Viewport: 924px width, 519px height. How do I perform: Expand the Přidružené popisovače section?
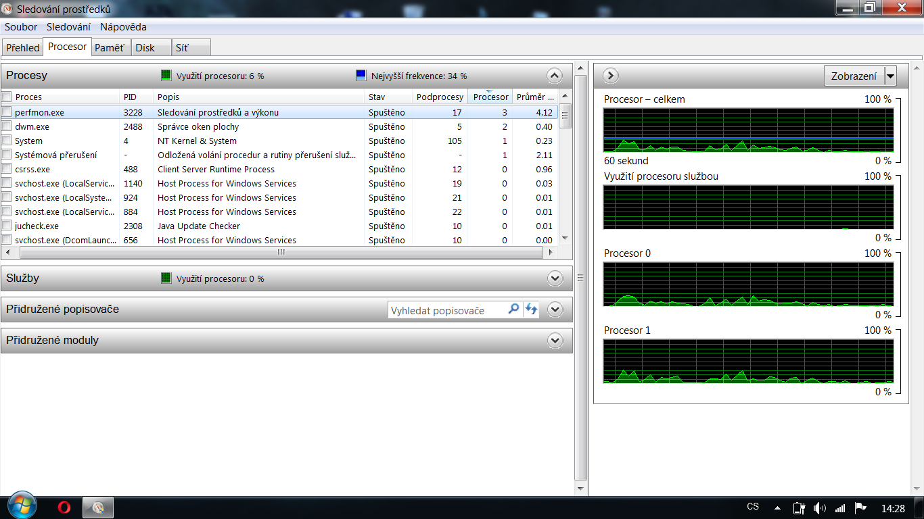pyautogui.click(x=555, y=310)
